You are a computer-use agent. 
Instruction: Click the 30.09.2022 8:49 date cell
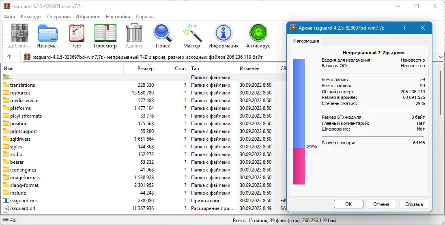tap(256, 208)
